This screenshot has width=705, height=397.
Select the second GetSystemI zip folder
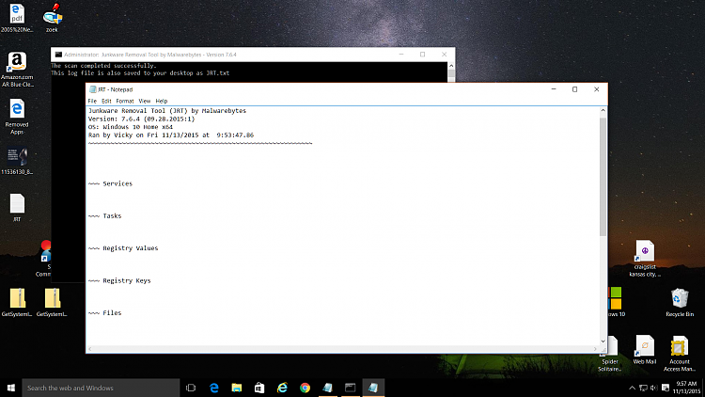[x=52, y=303]
